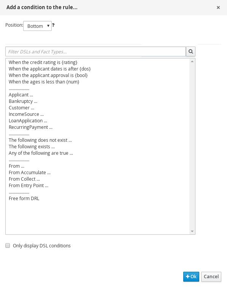
Task: Enable Only display DSL conditions checkbox
Action: (x=8, y=245)
